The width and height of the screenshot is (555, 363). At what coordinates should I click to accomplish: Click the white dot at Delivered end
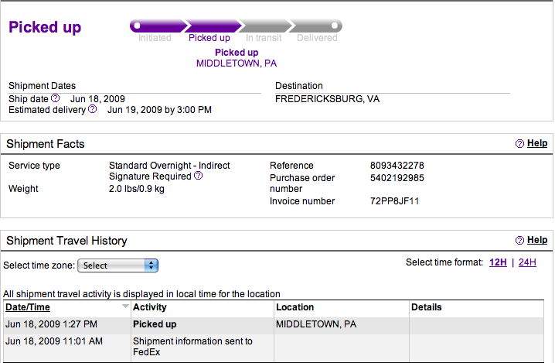pos(334,26)
